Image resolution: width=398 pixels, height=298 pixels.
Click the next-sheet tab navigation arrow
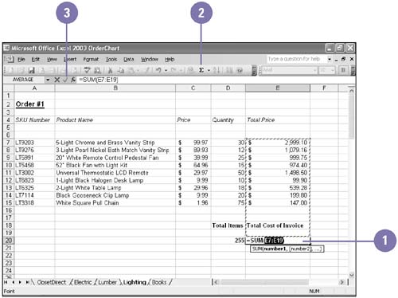click(20, 282)
